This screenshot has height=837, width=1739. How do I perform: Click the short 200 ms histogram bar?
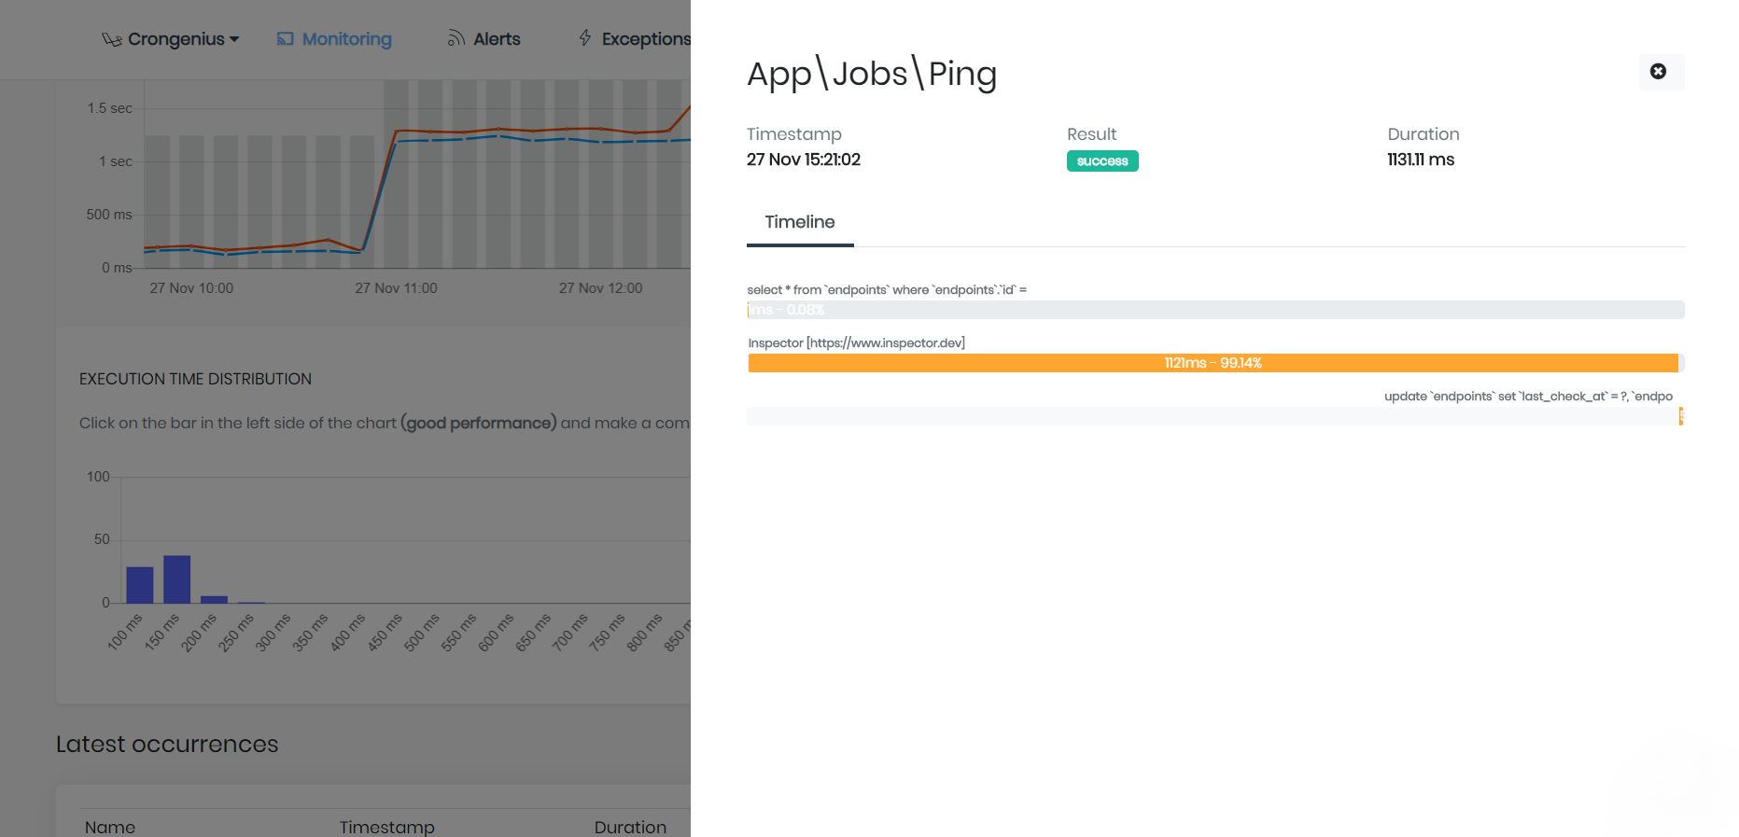point(214,599)
